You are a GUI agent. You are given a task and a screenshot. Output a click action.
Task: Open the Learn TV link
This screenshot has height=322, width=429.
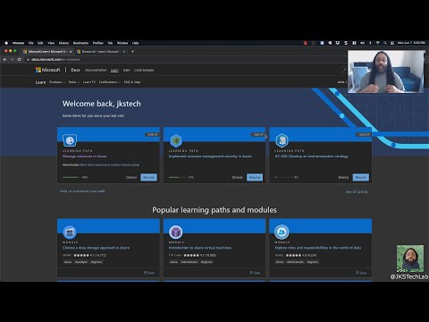89,82
